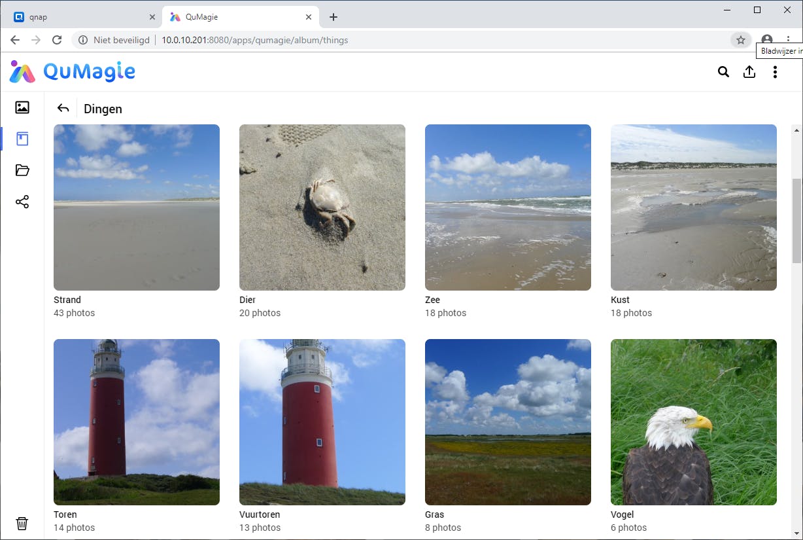Open the Chrome profile avatar icon
The width and height of the screenshot is (803, 540).
tap(767, 40)
